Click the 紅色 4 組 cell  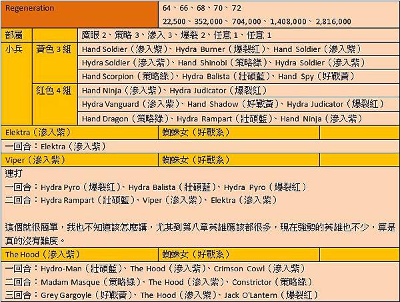point(55,104)
